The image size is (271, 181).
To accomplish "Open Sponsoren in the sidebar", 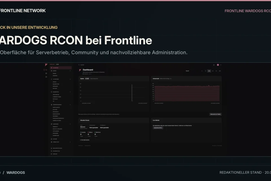I will click(x=56, y=133).
